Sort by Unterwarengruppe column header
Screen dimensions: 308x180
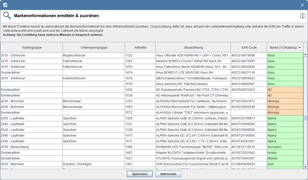click(x=94, y=47)
